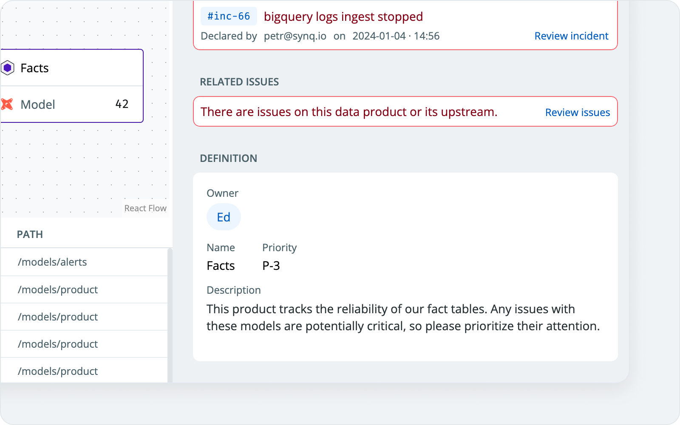Screen dimensions: 680x425
Task: Click the petr@synq.io declarer email
Action: click(x=295, y=36)
